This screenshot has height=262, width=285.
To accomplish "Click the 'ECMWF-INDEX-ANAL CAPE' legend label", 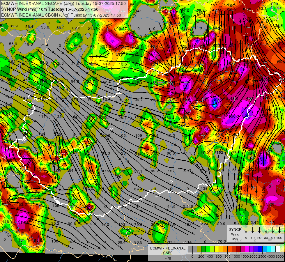I will [x=168, y=250].
